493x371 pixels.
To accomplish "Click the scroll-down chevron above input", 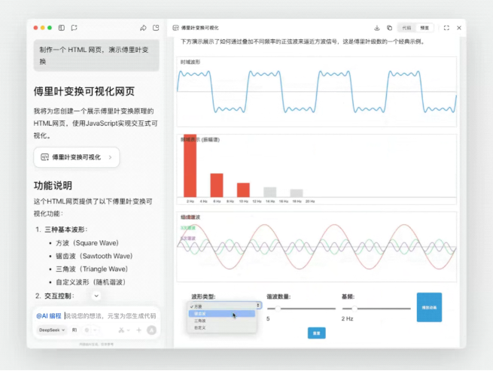I will [x=96, y=296].
